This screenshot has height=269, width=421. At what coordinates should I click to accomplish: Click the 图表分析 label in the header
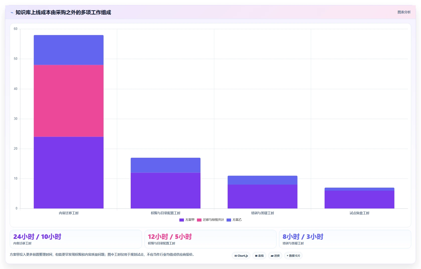(x=404, y=12)
